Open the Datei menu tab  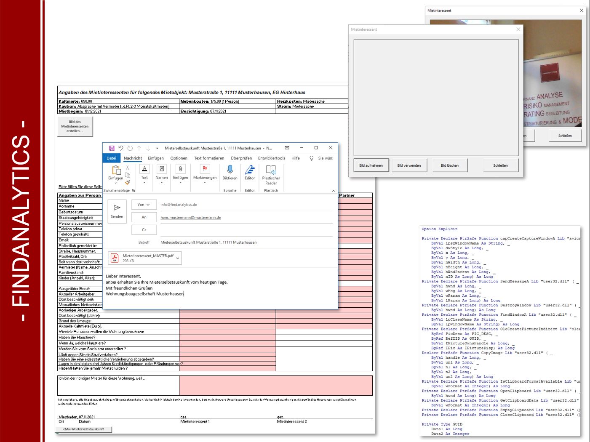coord(111,158)
